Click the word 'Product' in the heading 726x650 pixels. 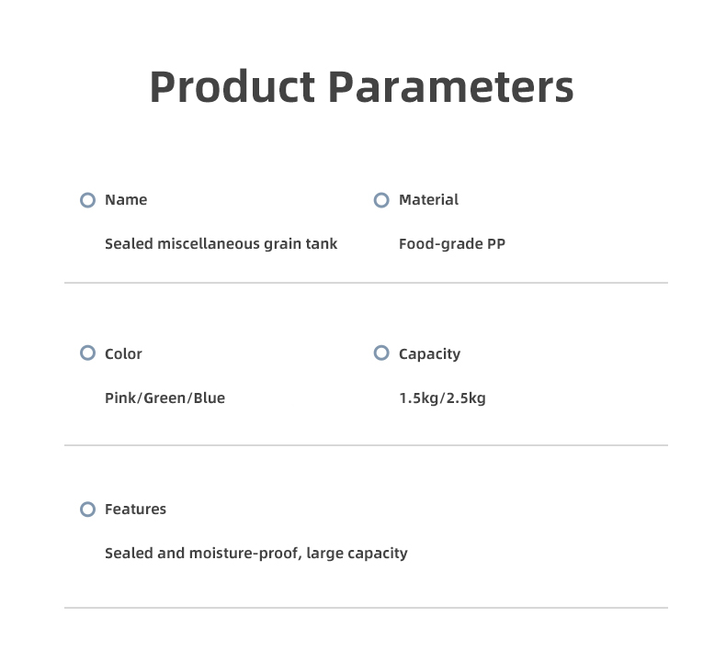232,87
